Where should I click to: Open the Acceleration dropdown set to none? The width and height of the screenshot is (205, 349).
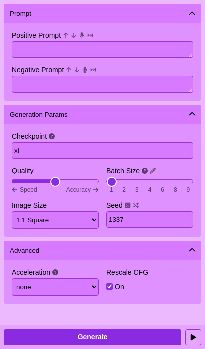point(55,287)
